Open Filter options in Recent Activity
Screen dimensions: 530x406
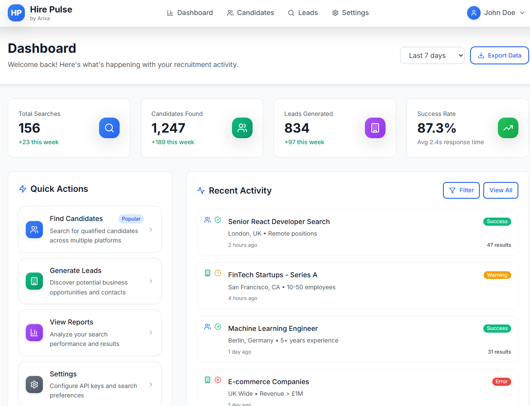click(x=461, y=190)
